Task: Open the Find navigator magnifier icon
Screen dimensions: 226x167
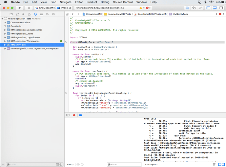Action: (x=23, y=14)
